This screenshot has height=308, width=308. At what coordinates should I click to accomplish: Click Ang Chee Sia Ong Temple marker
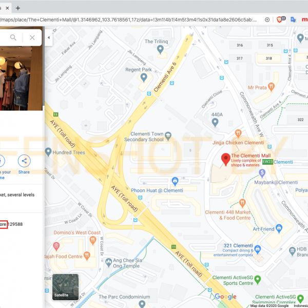(108, 263)
